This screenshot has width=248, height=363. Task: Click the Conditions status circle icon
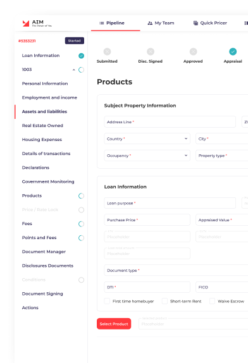tap(81, 280)
